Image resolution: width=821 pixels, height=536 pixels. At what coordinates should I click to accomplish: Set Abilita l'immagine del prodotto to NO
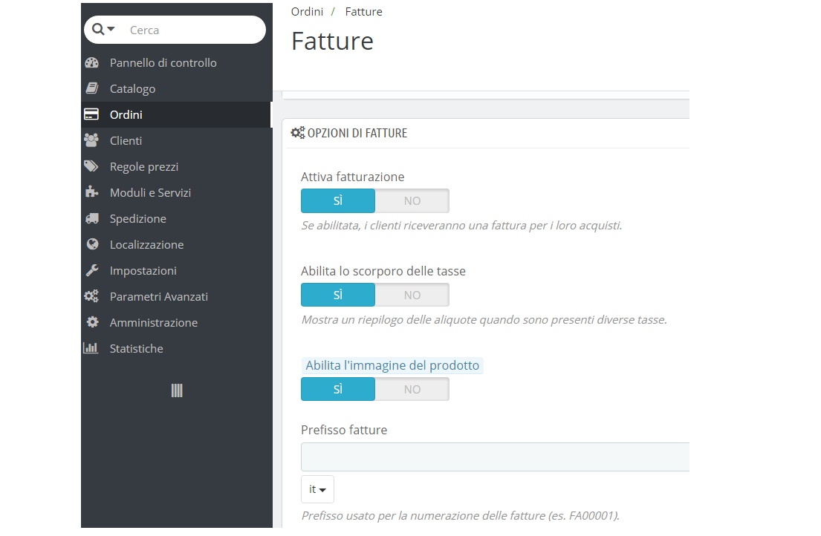pos(412,390)
